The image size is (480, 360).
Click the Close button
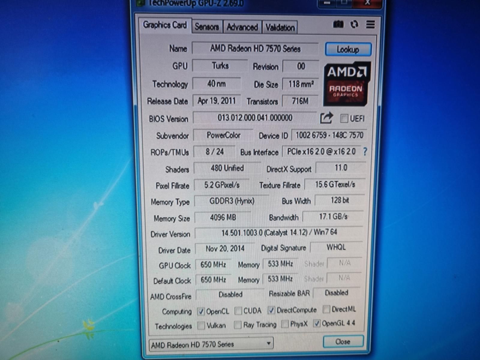pos(343,342)
